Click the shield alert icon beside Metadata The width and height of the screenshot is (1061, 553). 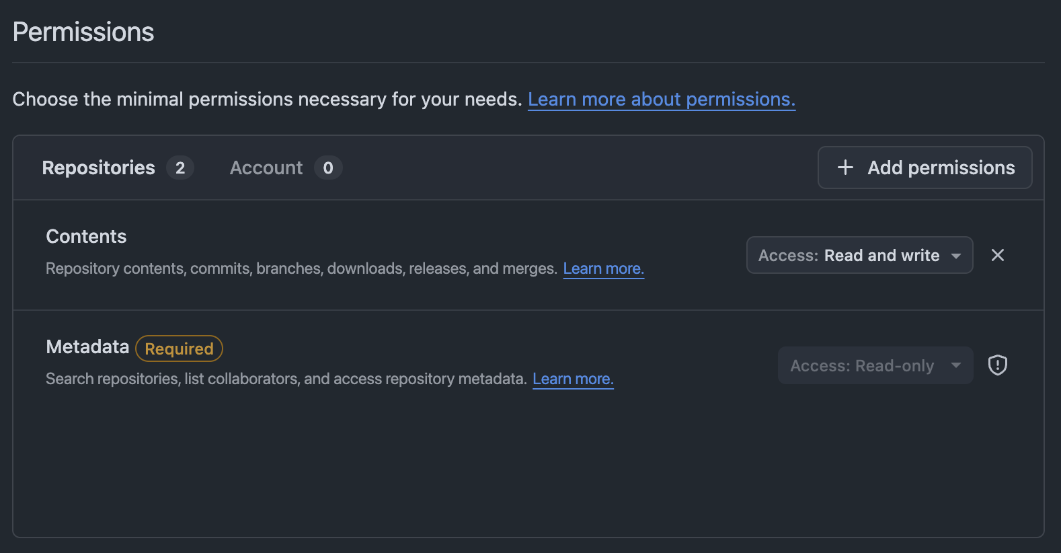coord(998,365)
